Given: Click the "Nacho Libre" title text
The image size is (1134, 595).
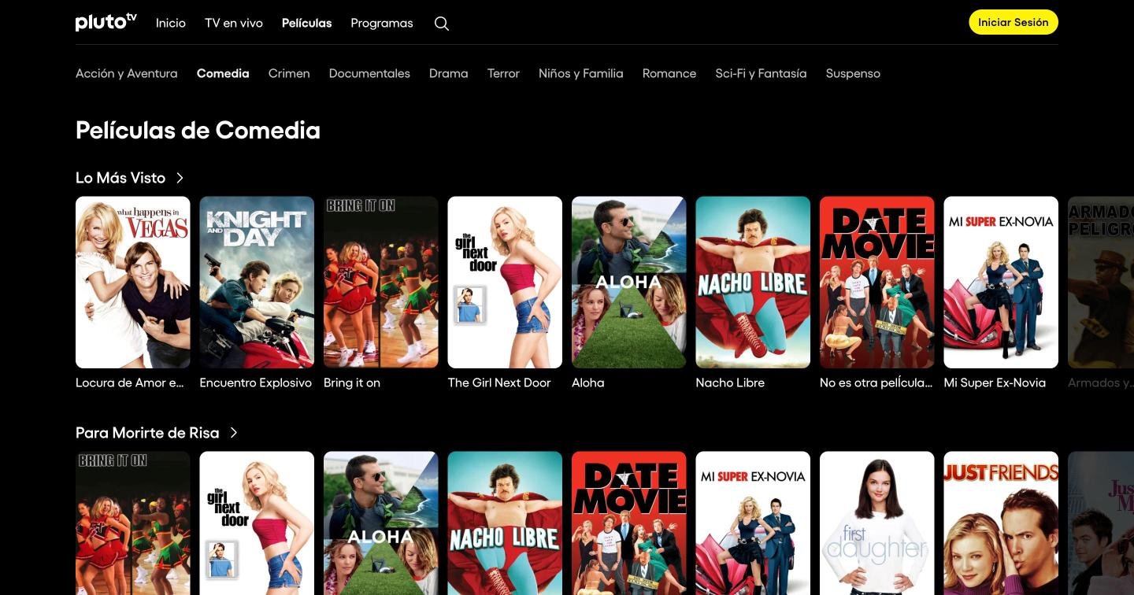Looking at the screenshot, I should click(x=730, y=382).
